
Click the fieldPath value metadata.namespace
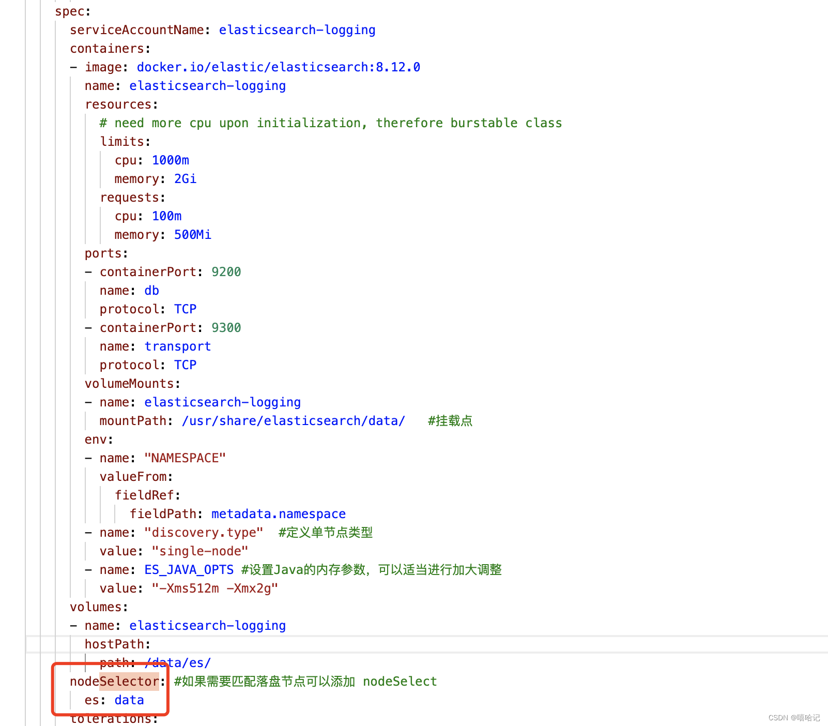click(x=279, y=514)
